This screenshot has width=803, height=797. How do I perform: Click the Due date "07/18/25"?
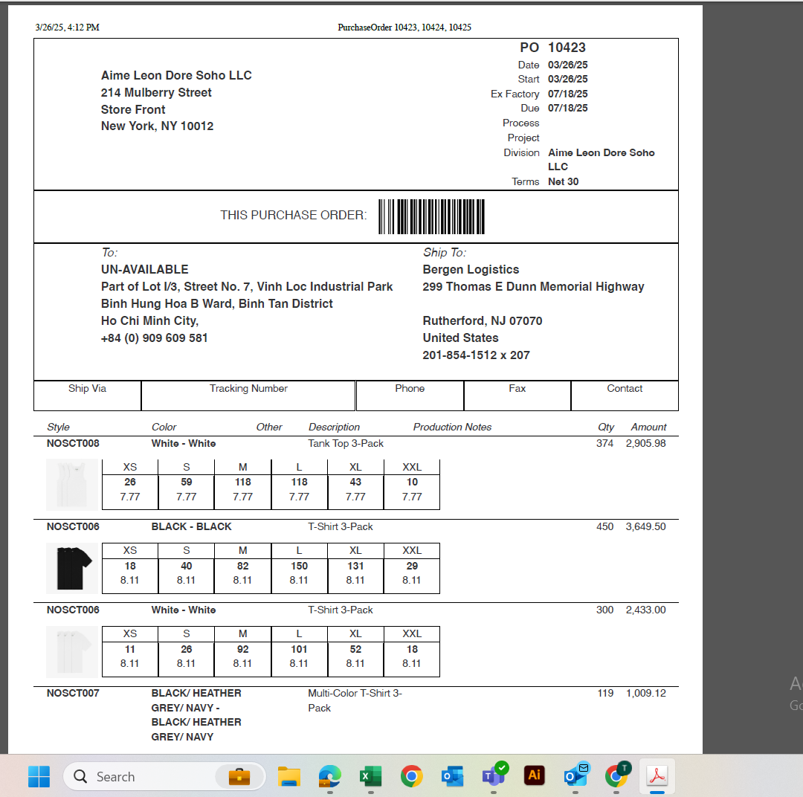coord(567,108)
